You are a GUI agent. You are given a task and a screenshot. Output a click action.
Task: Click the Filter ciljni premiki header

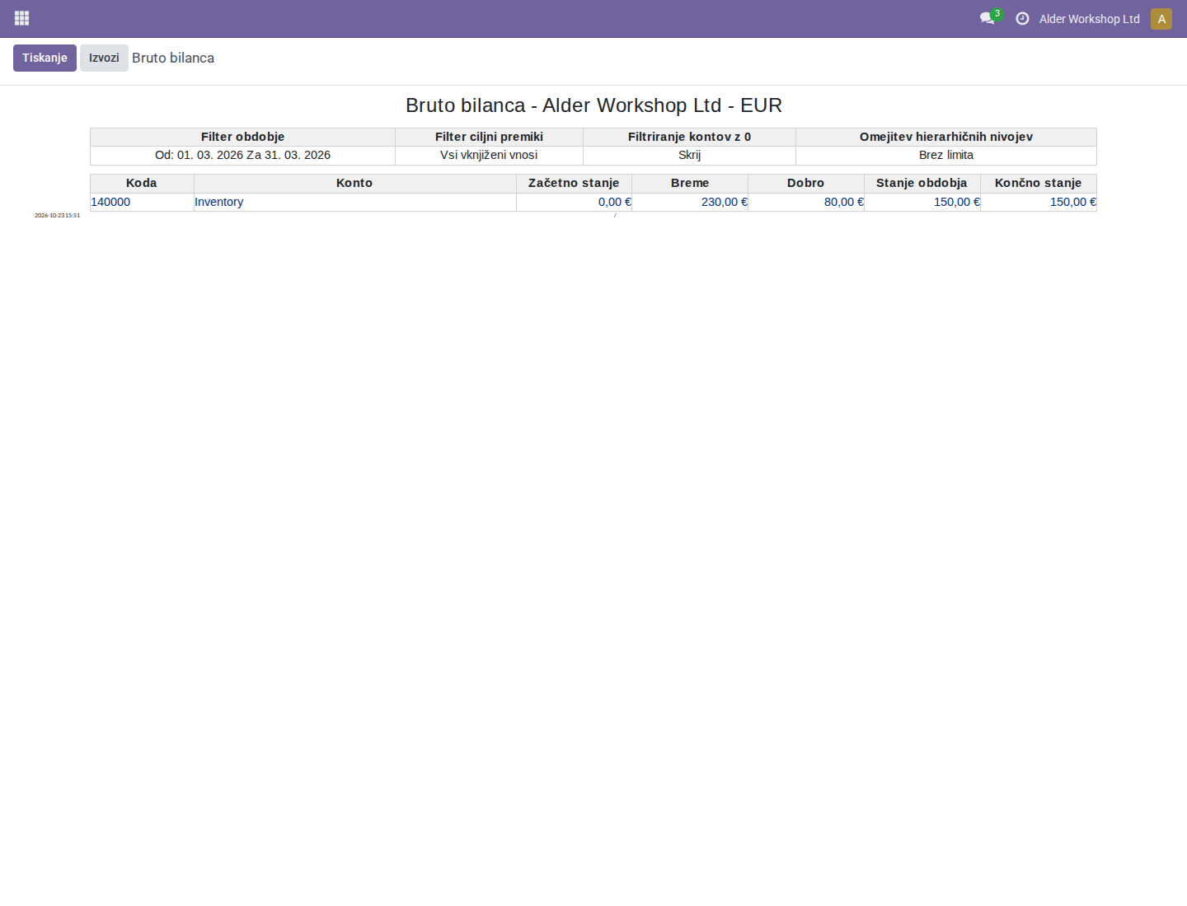click(x=489, y=137)
